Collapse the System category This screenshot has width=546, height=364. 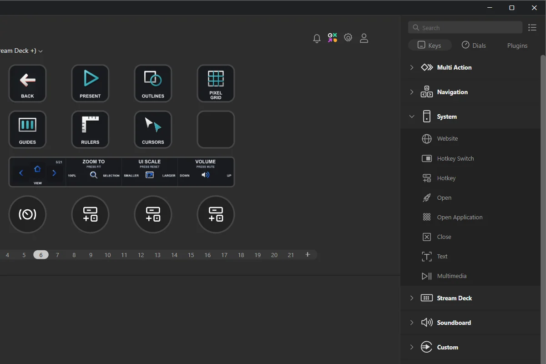(x=470, y=116)
